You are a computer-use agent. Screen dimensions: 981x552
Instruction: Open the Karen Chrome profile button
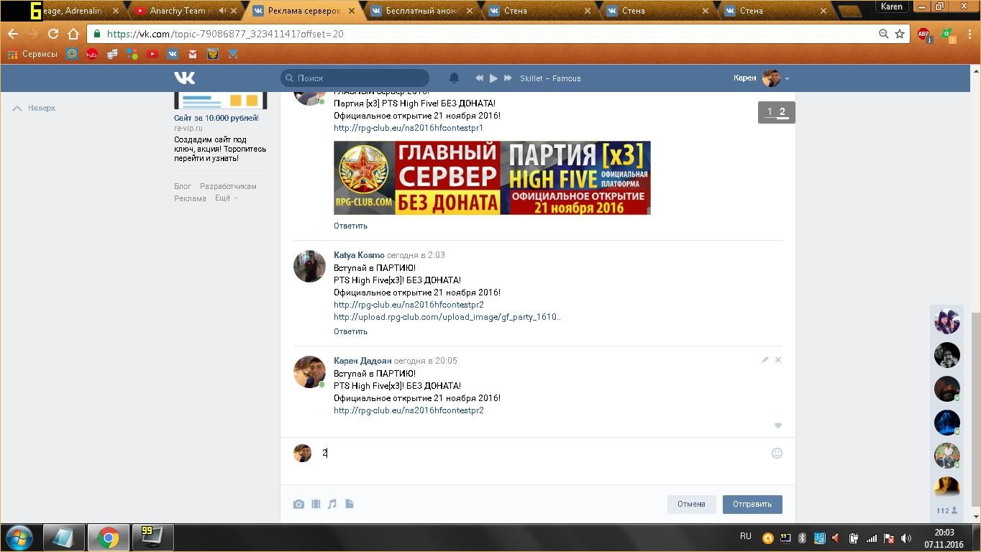[x=892, y=6]
